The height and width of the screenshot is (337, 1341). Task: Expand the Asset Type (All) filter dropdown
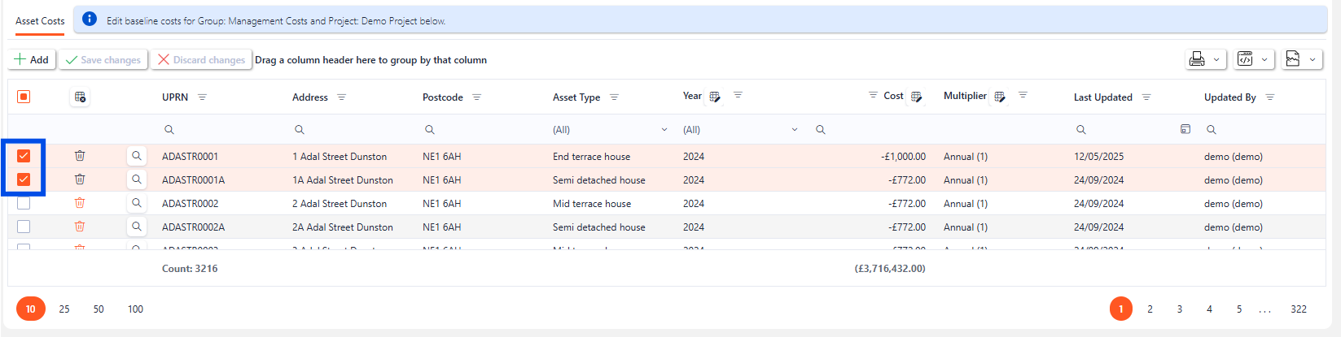664,130
